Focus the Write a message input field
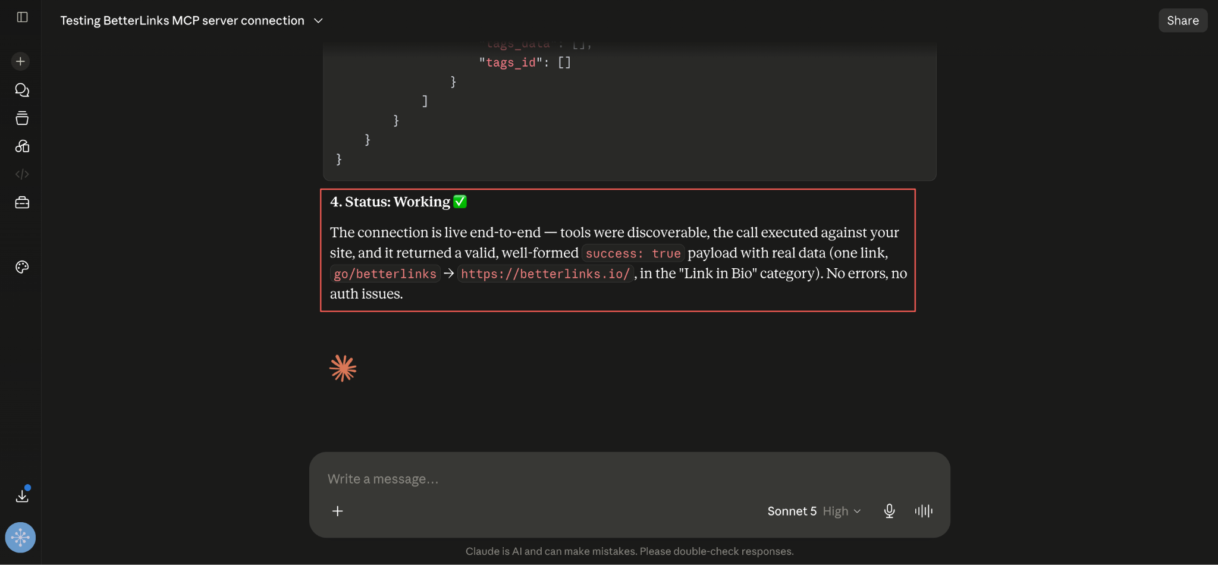The width and height of the screenshot is (1218, 565). coord(629,479)
